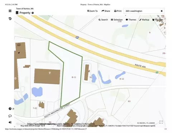Open the Abutters tool
Image resolution: width=172 pixels, height=133 pixels.
pyautogui.click(x=158, y=20)
